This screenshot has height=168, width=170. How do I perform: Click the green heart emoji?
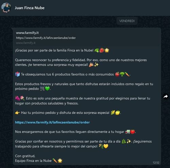47,89
